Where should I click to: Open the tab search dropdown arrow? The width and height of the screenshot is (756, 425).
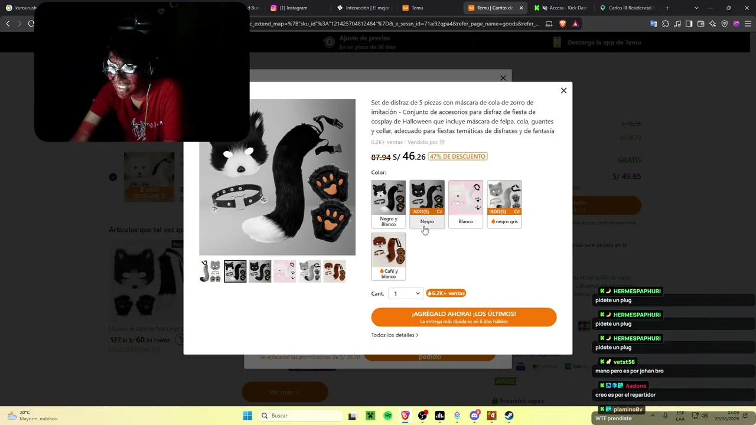[x=696, y=8]
